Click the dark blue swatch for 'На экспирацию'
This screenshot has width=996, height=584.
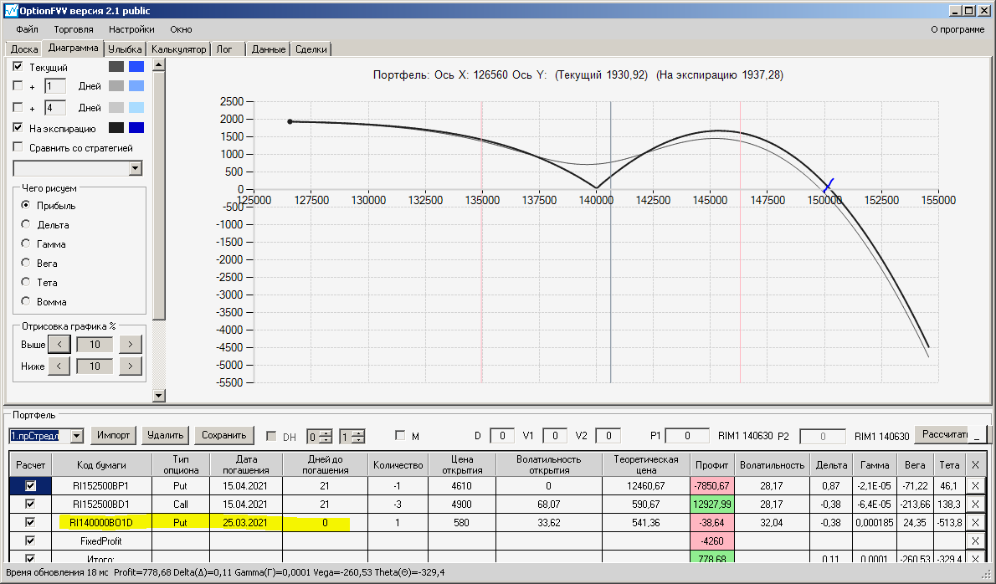(136, 127)
